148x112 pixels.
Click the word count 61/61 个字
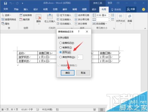coord(27,110)
